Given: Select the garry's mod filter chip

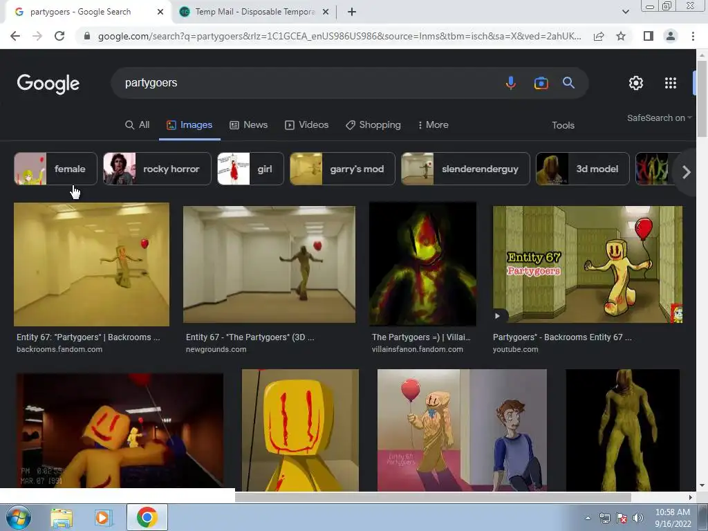Looking at the screenshot, I should pyautogui.click(x=342, y=169).
